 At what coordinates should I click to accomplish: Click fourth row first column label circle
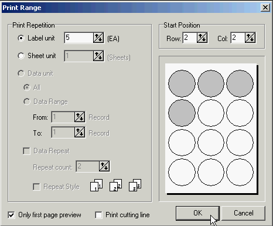(182, 172)
